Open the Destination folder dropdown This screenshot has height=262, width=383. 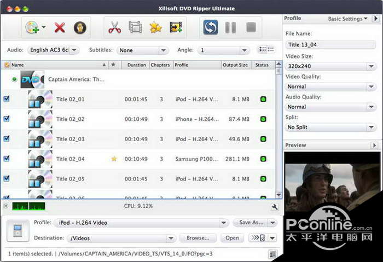point(121,238)
